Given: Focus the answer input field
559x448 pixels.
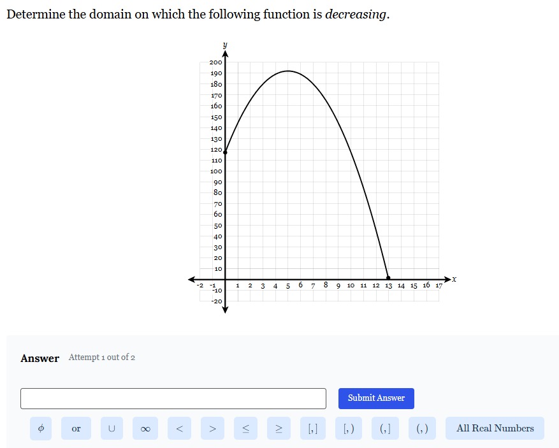Looking at the screenshot, I should tap(173, 398).
